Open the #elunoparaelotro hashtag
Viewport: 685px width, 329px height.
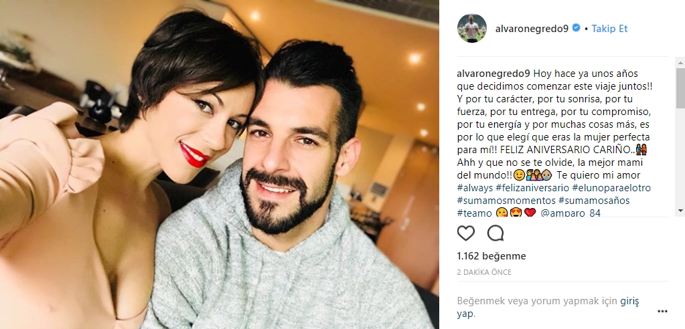click(611, 188)
